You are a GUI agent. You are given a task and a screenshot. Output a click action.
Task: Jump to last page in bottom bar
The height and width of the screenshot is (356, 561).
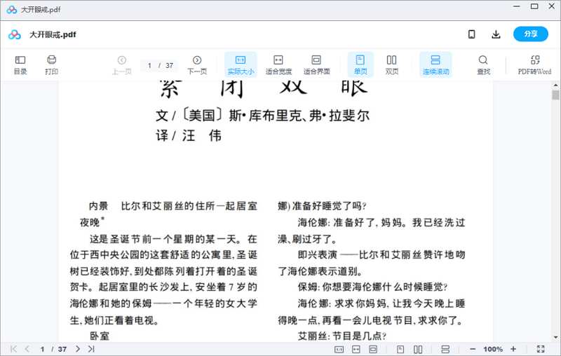point(91,349)
